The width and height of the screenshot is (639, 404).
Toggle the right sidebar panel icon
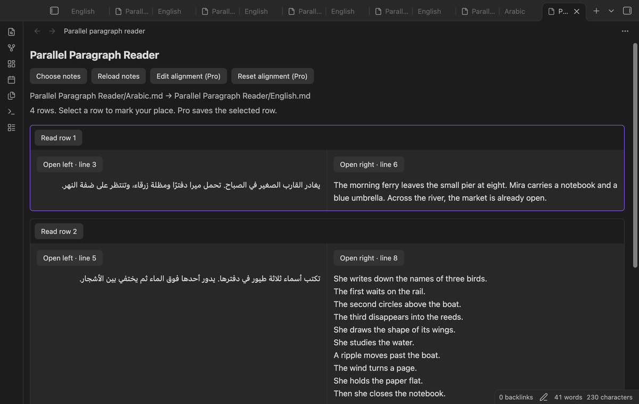[627, 11]
